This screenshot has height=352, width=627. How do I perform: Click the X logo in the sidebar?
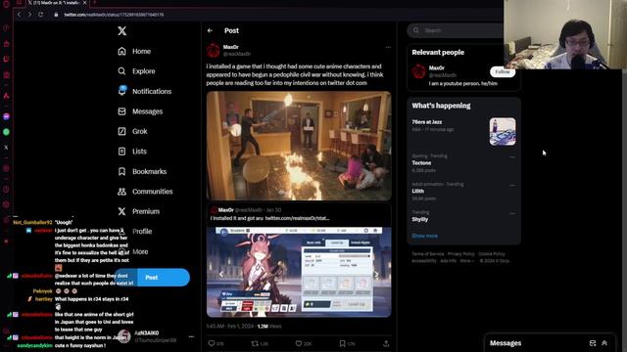click(121, 30)
